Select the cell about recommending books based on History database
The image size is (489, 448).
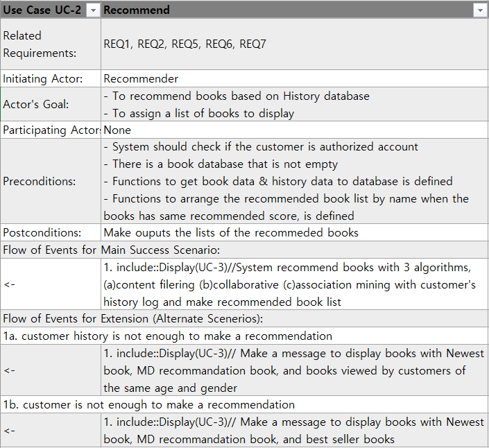pos(295,105)
